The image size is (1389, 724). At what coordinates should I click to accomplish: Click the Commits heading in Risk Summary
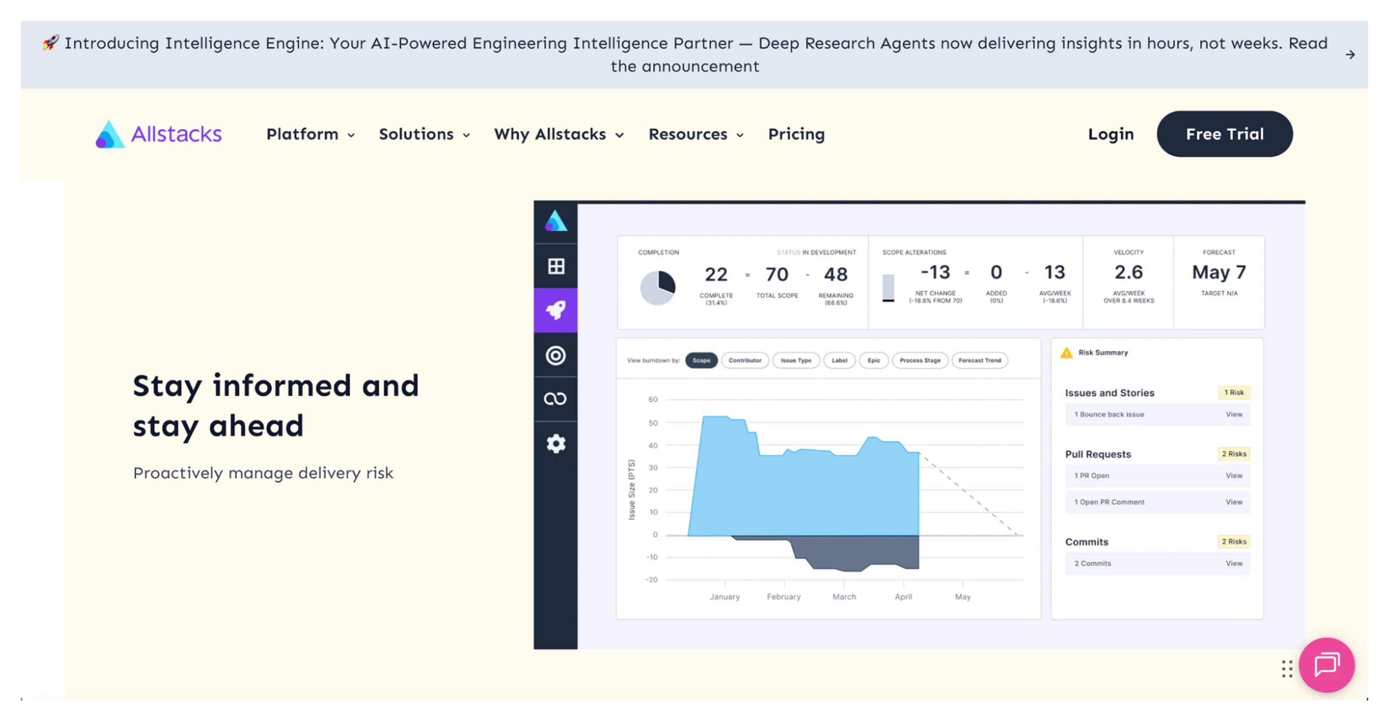(1086, 542)
